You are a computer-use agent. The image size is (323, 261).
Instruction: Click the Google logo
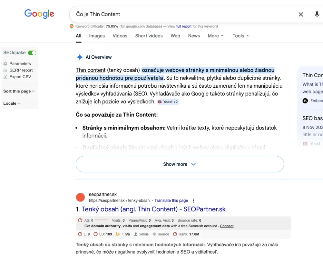tap(39, 14)
